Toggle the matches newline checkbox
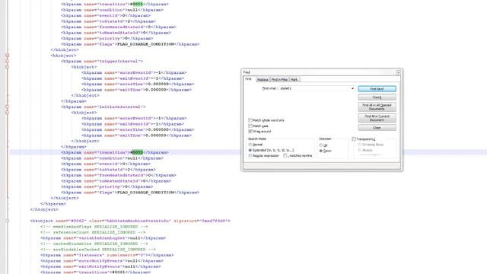 [x=285, y=155]
